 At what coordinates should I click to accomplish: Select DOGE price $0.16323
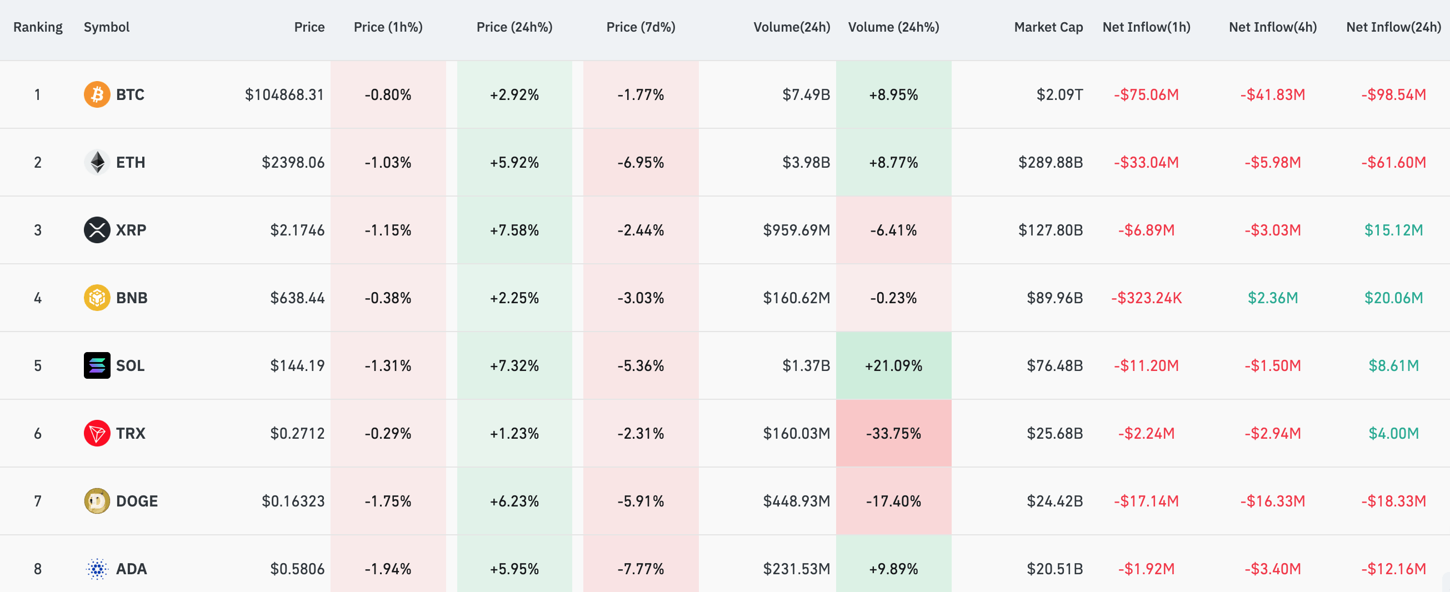pyautogui.click(x=293, y=501)
